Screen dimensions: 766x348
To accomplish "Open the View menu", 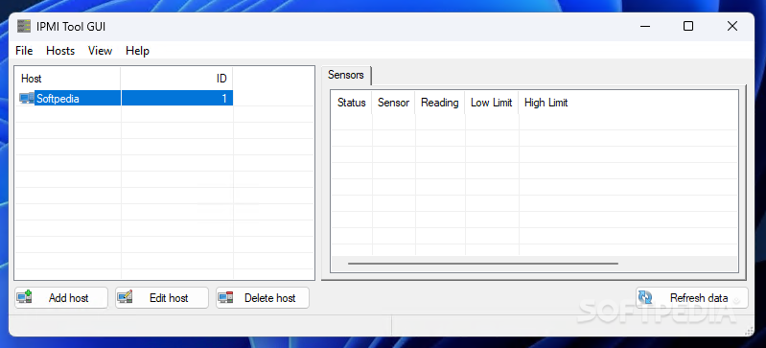I will (x=100, y=51).
